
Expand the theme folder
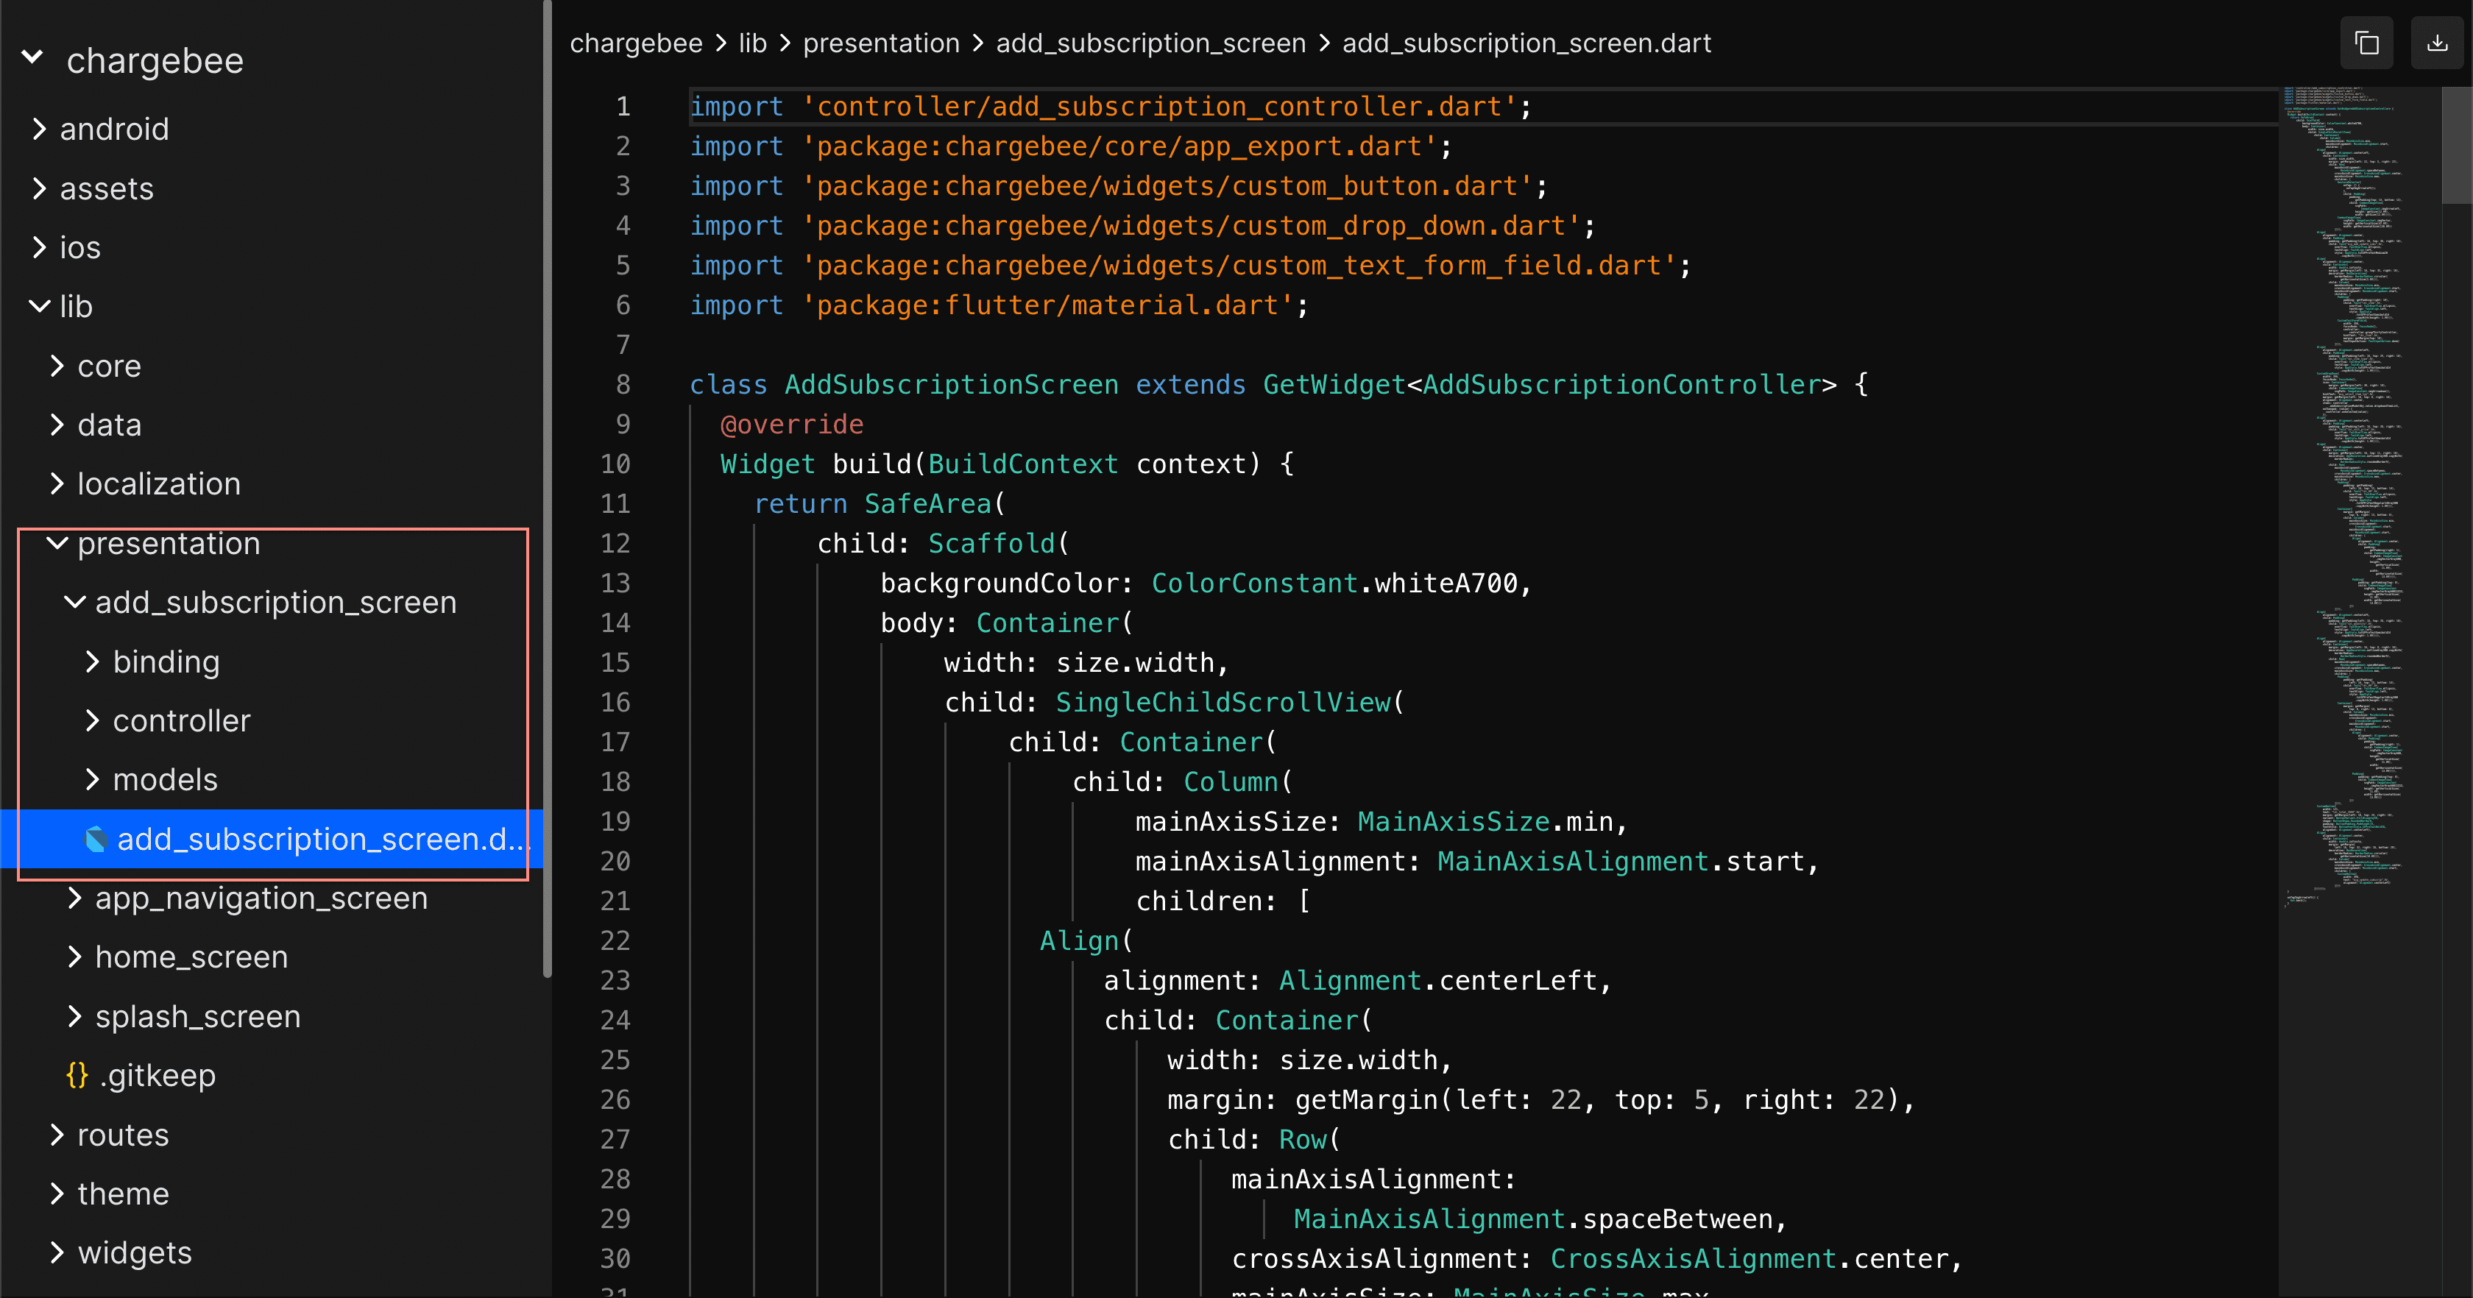click(57, 1194)
